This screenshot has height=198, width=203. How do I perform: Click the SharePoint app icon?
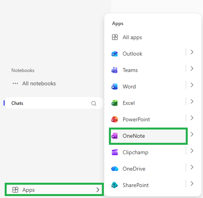(x=114, y=185)
